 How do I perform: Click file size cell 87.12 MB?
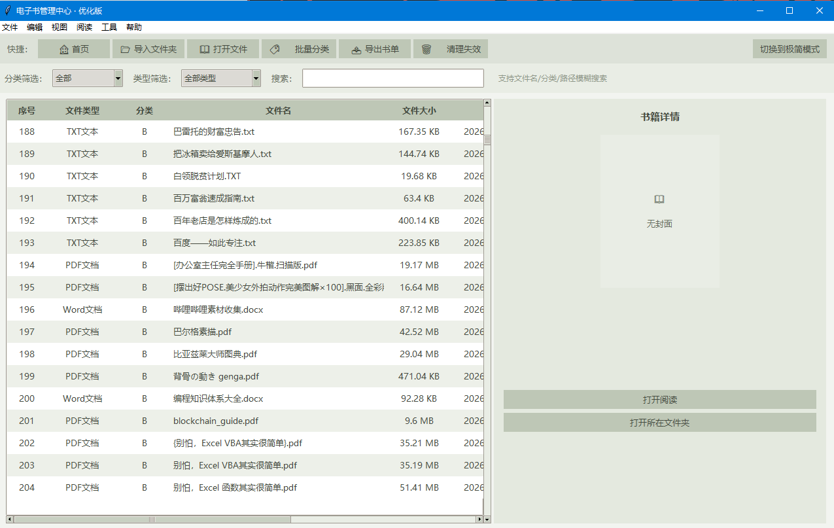click(419, 309)
